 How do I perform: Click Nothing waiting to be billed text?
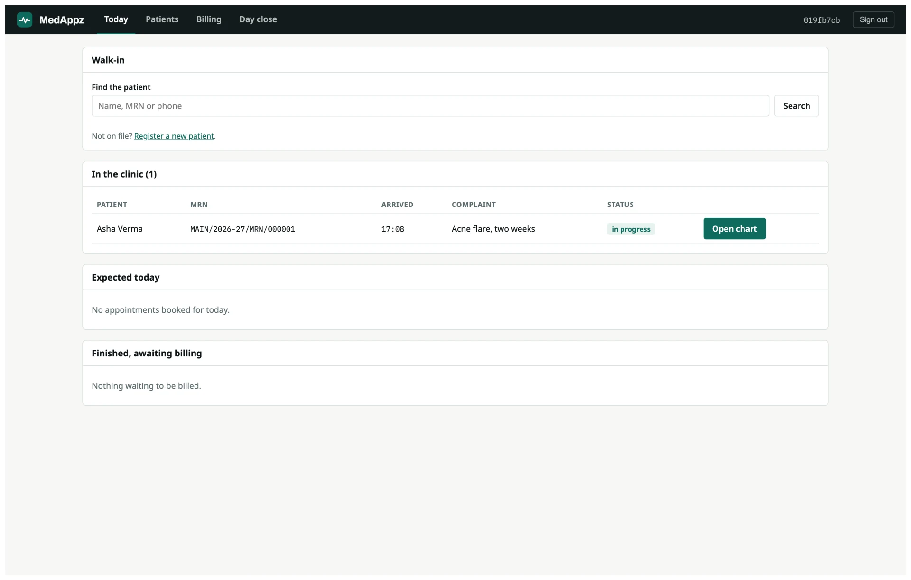(146, 386)
